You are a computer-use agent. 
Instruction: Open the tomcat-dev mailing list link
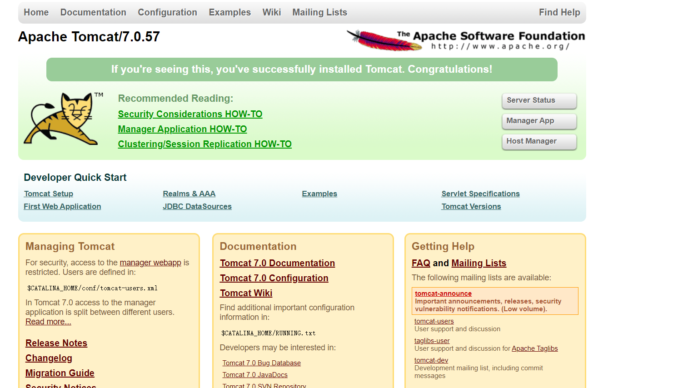pos(431,360)
